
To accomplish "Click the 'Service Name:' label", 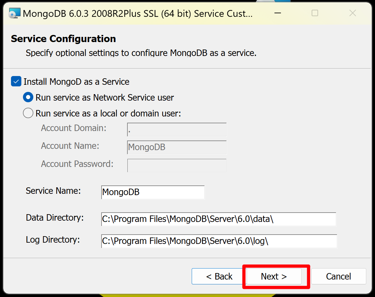I will pyautogui.click(x=53, y=191).
